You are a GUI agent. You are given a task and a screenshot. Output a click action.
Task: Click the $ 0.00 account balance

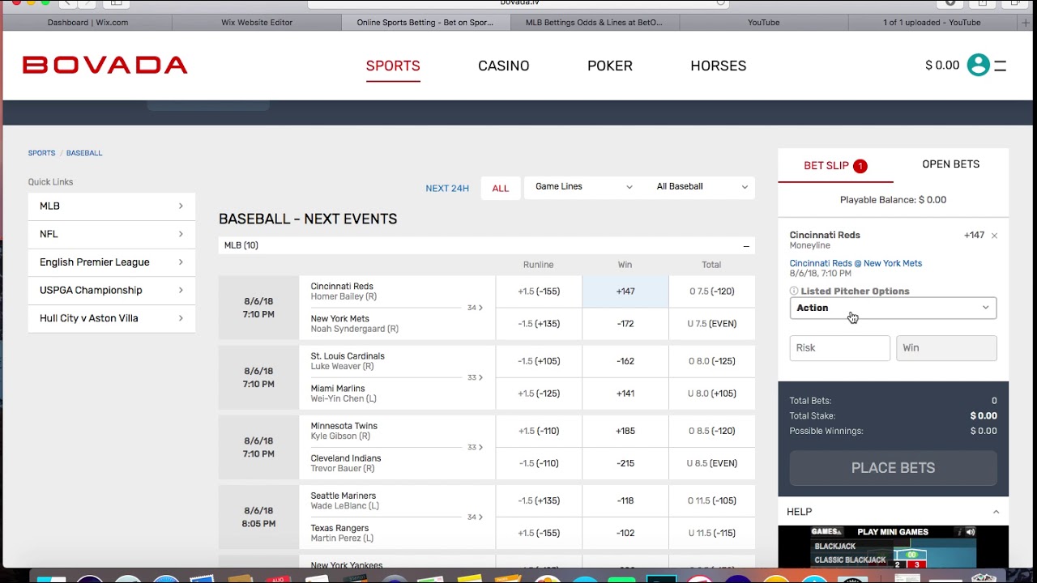point(942,66)
